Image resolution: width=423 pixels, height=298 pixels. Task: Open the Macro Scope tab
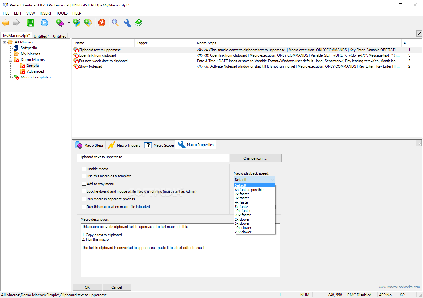[x=159, y=145]
